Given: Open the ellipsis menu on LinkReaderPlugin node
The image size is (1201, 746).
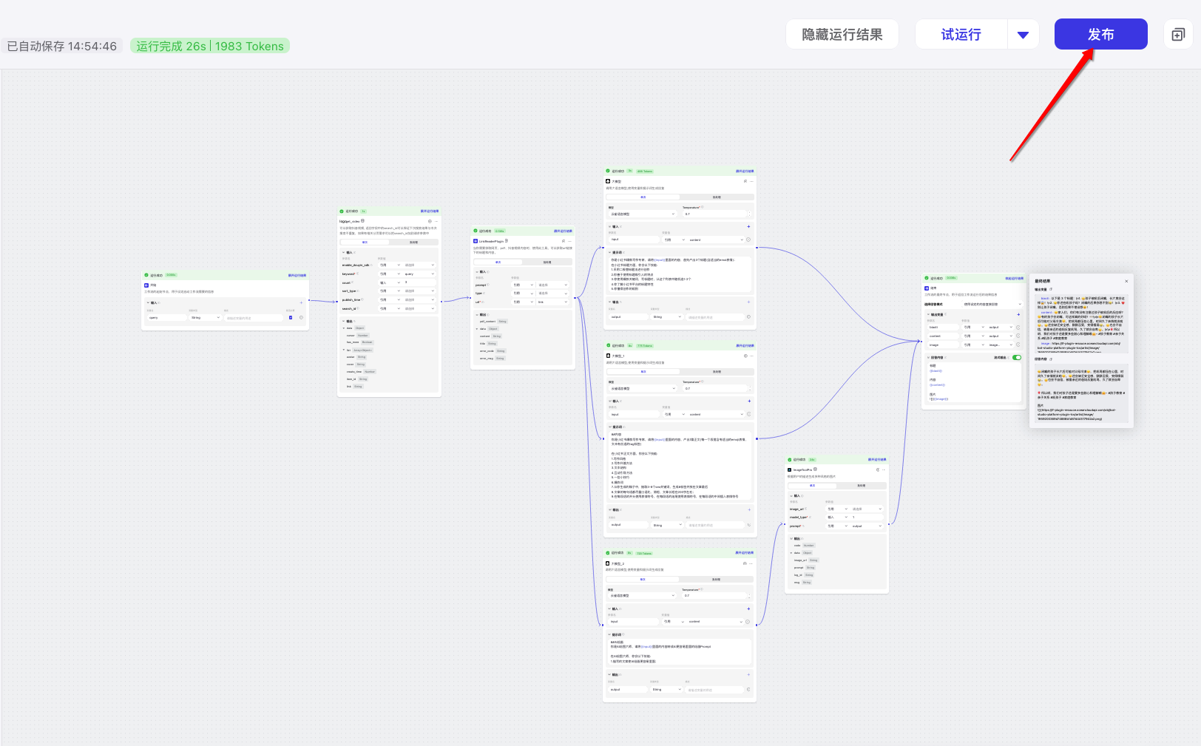Looking at the screenshot, I should click(x=569, y=241).
